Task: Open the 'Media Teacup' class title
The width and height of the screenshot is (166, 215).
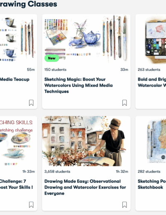Action: pos(15,79)
